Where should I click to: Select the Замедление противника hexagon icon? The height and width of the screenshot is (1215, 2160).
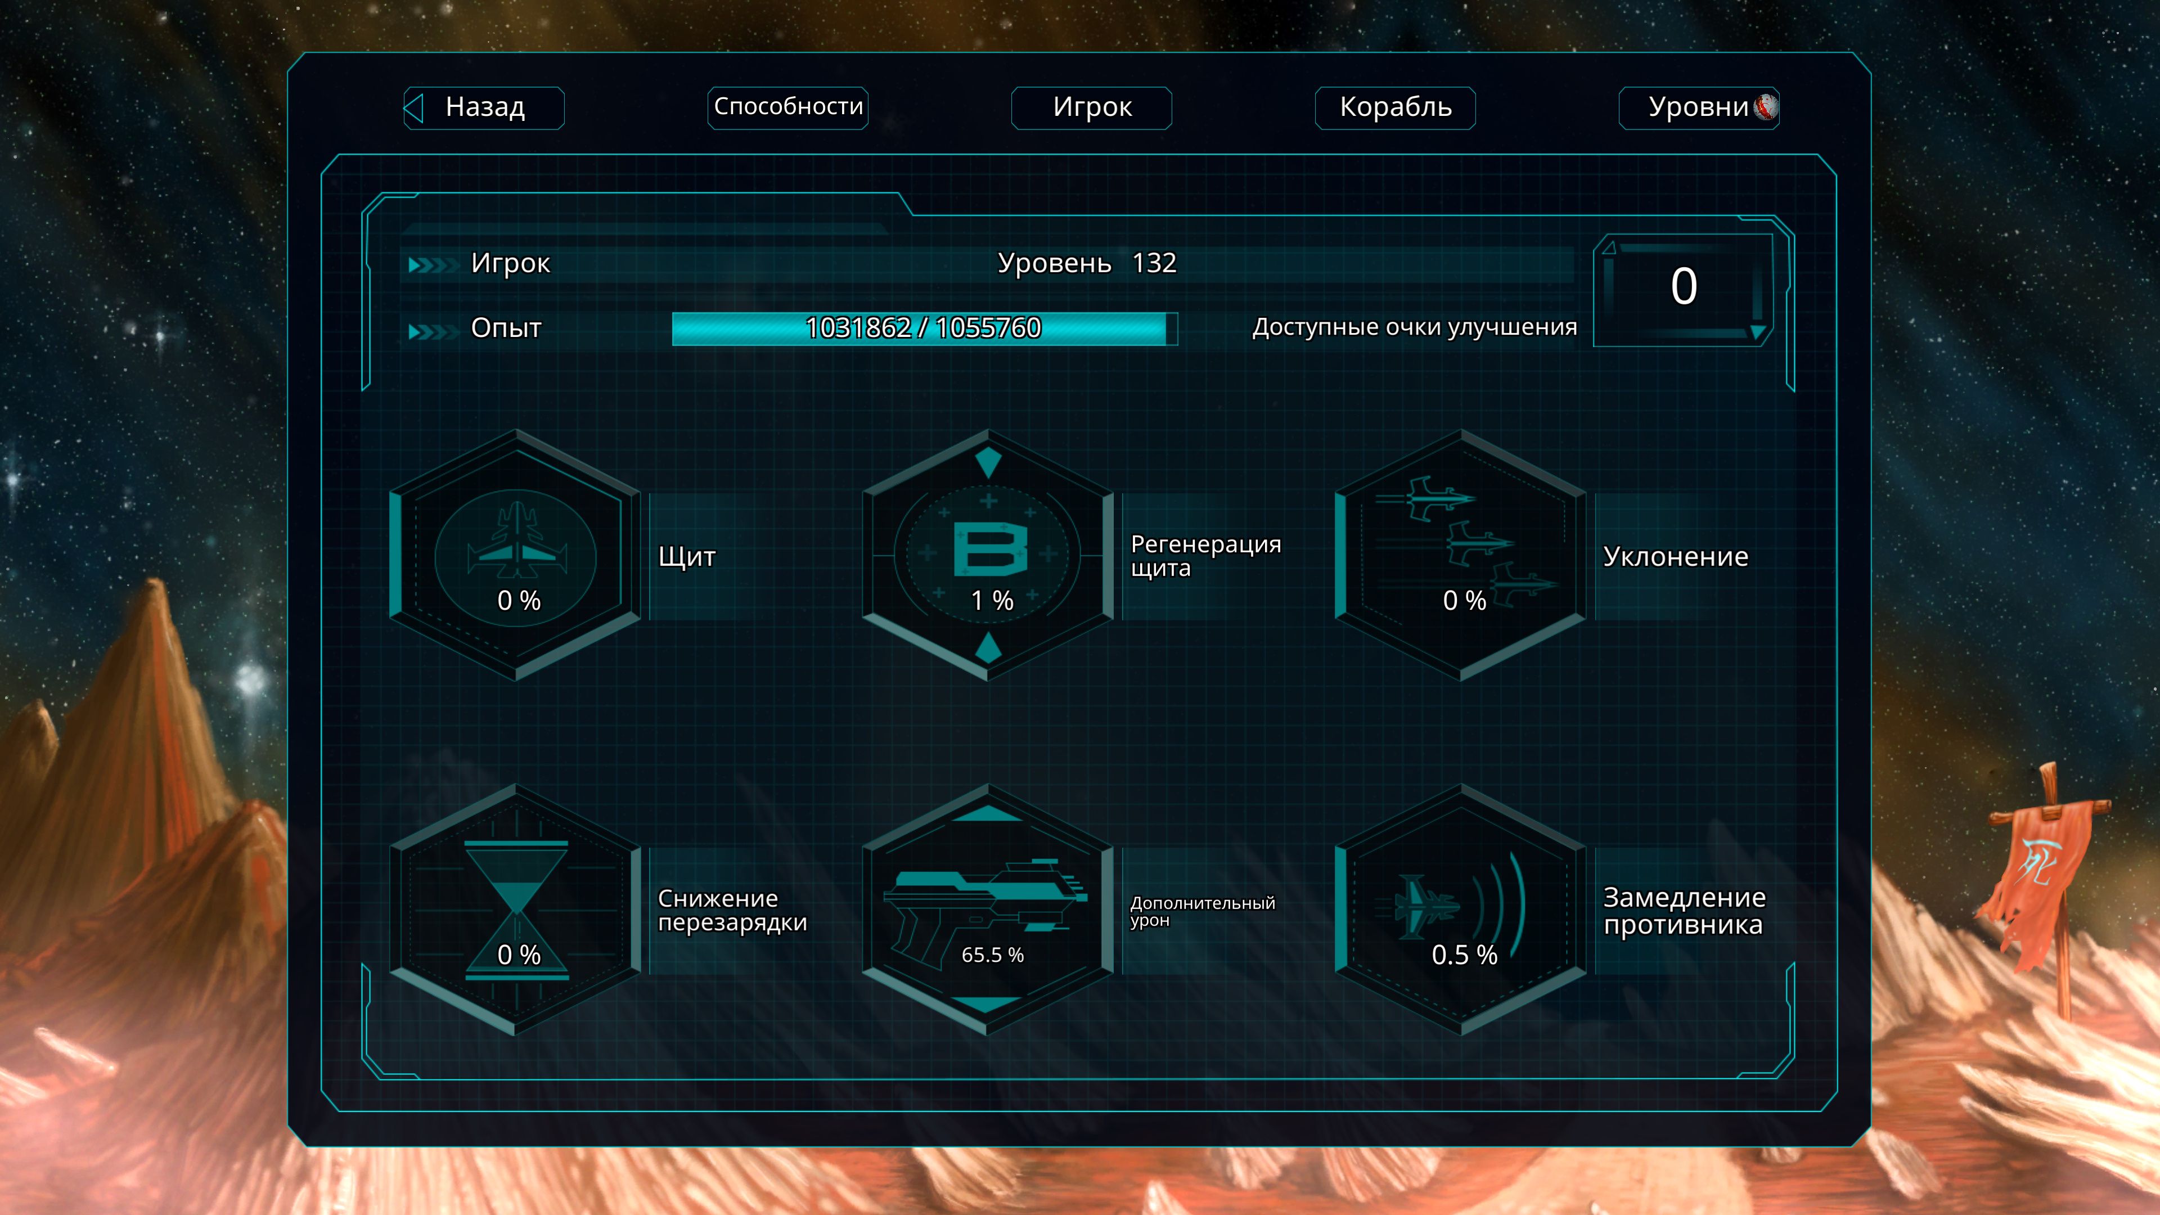pos(1461,910)
